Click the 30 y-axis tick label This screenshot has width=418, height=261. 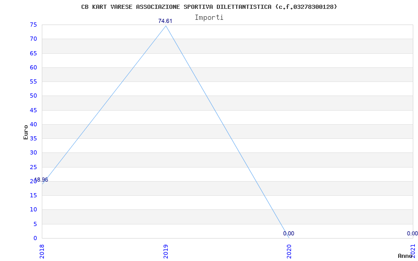point(33,152)
